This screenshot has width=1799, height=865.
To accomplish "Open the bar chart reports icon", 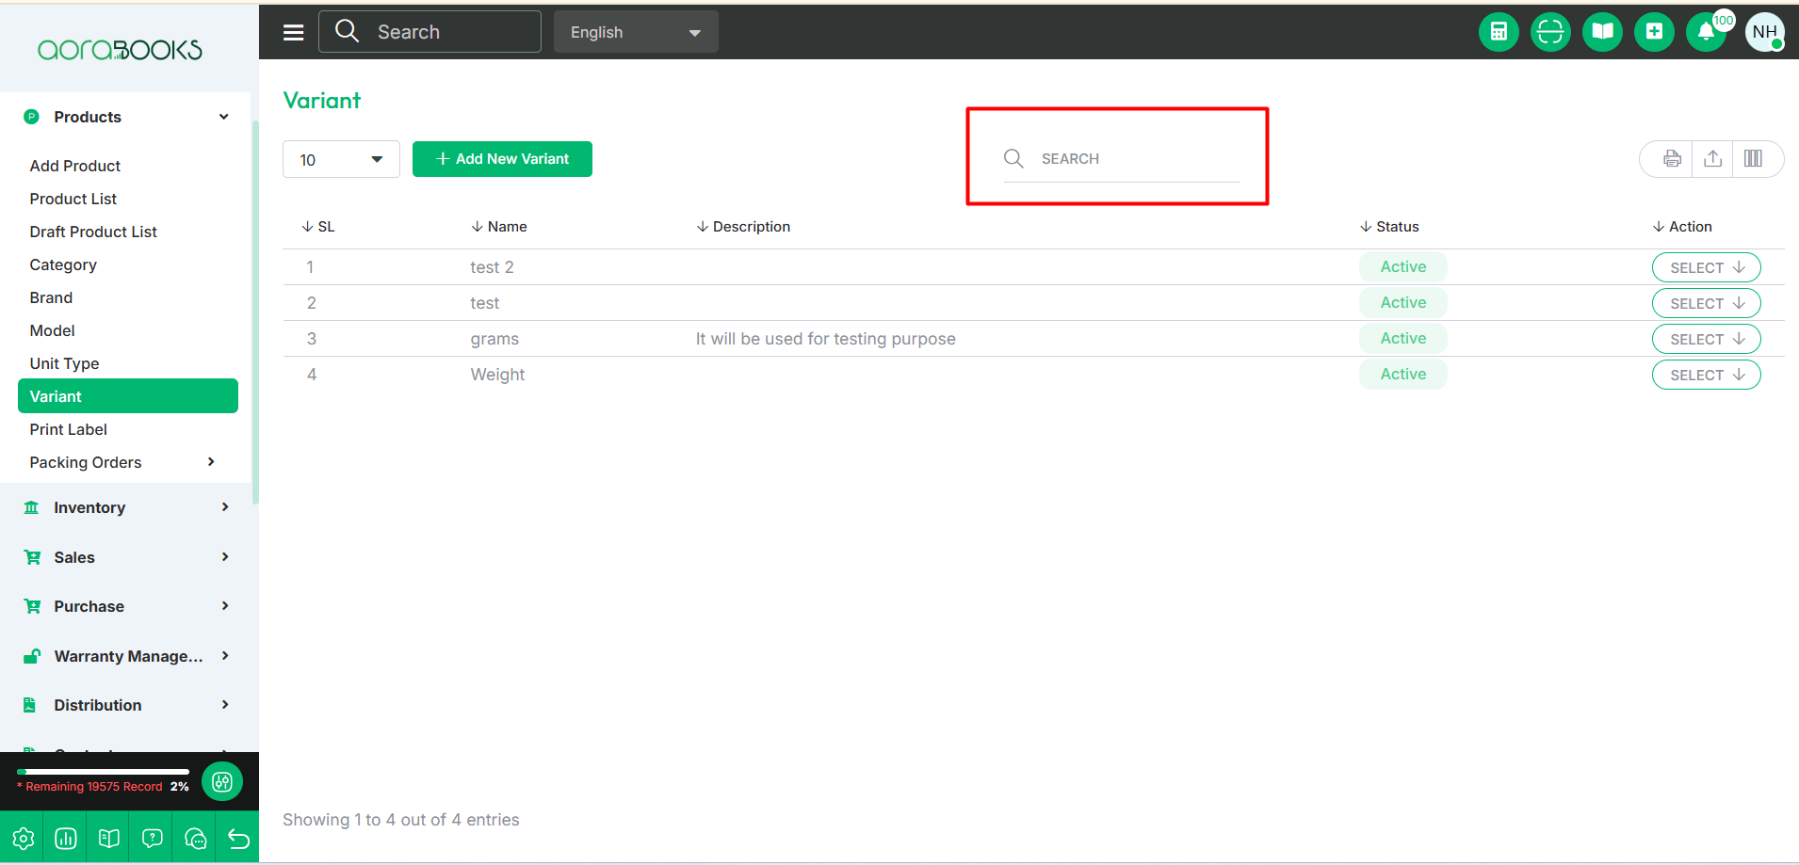I will coord(66,839).
